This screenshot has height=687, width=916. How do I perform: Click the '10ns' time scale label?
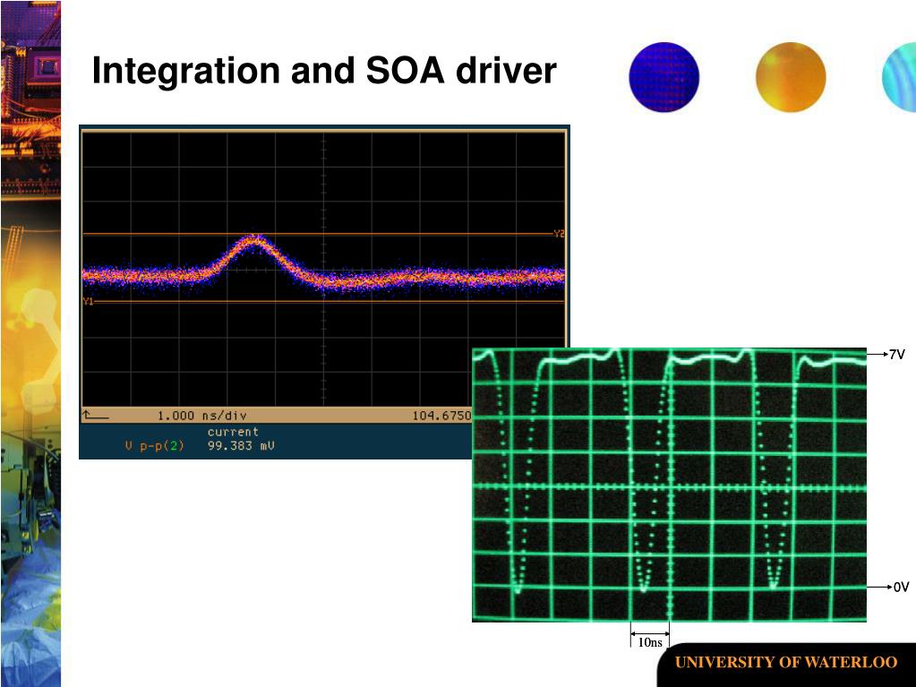[649, 642]
